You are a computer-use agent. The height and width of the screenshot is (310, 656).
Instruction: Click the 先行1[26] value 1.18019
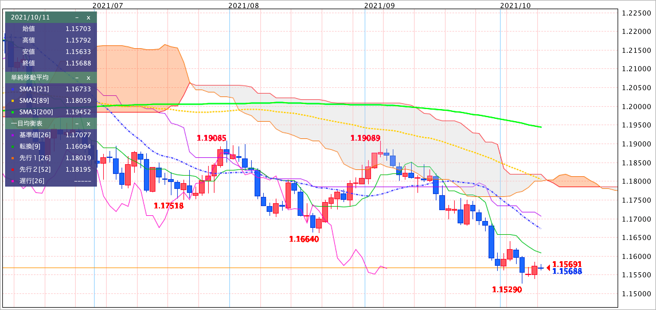(78, 158)
